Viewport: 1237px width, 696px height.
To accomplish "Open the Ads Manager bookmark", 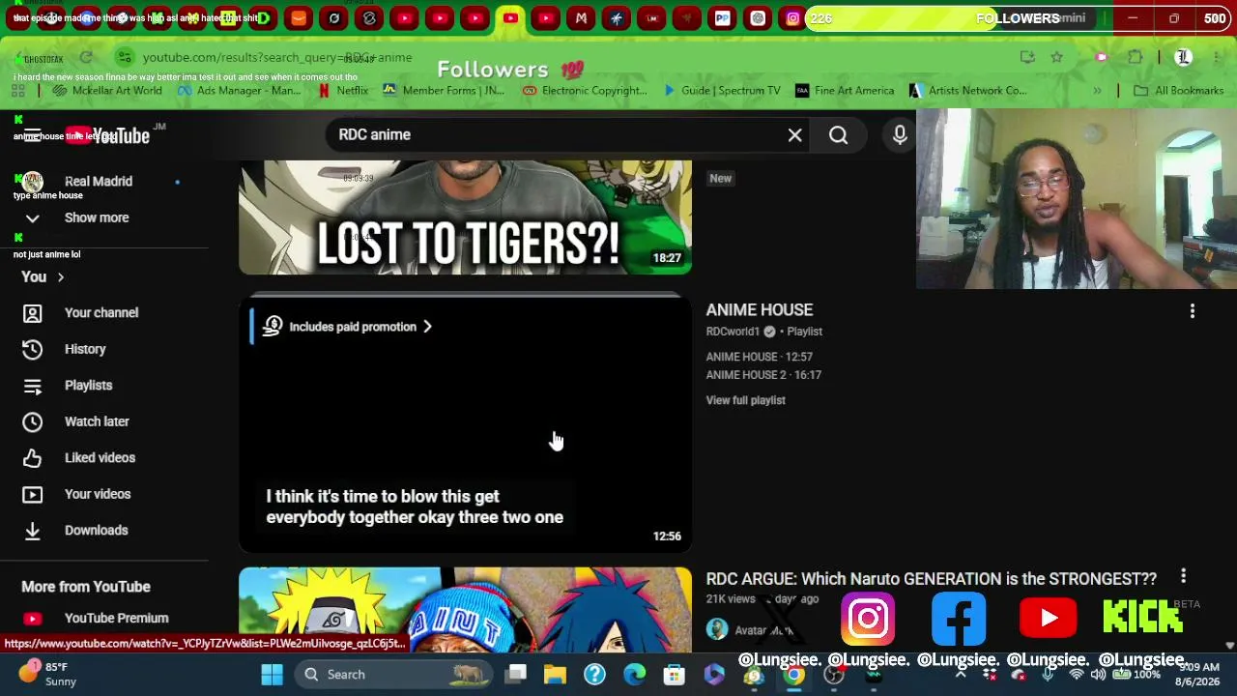I will (238, 91).
